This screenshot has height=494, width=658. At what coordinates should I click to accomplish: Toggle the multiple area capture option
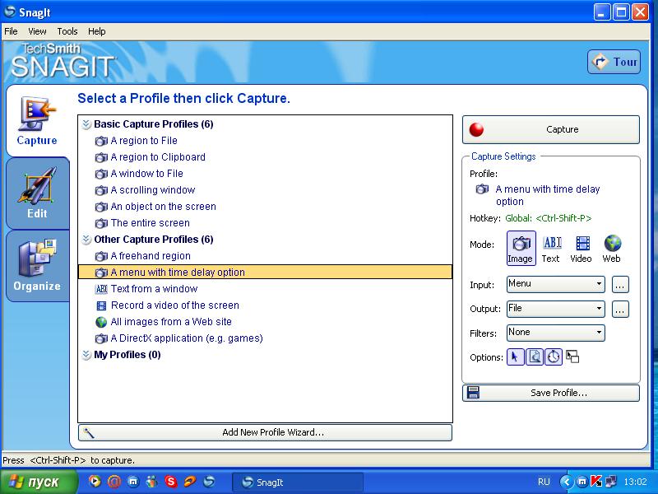[x=572, y=357]
